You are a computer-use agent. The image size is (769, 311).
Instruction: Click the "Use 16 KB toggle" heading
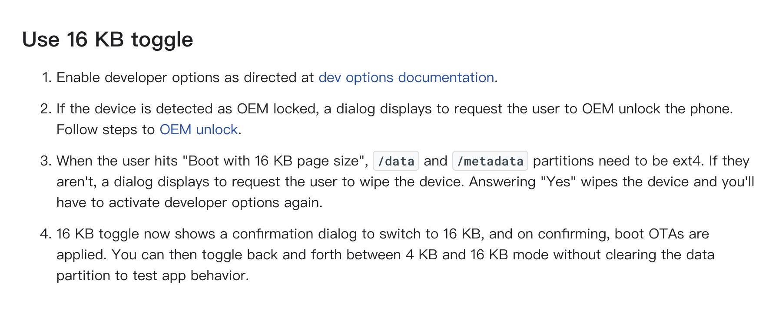pyautogui.click(x=107, y=40)
